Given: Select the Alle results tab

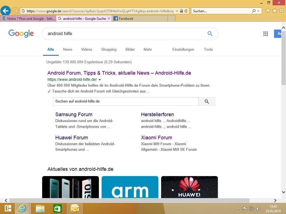Looking at the screenshot, I should 51,50.
